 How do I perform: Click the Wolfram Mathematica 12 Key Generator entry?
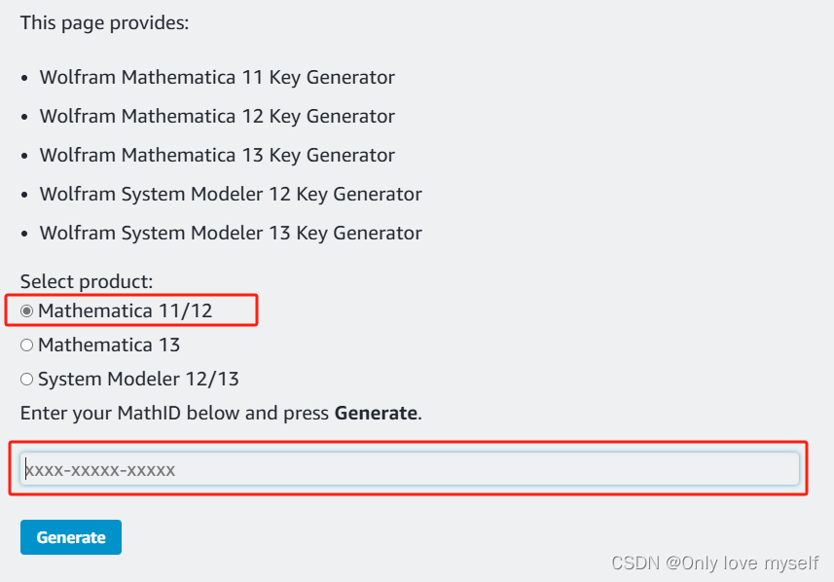click(x=216, y=116)
